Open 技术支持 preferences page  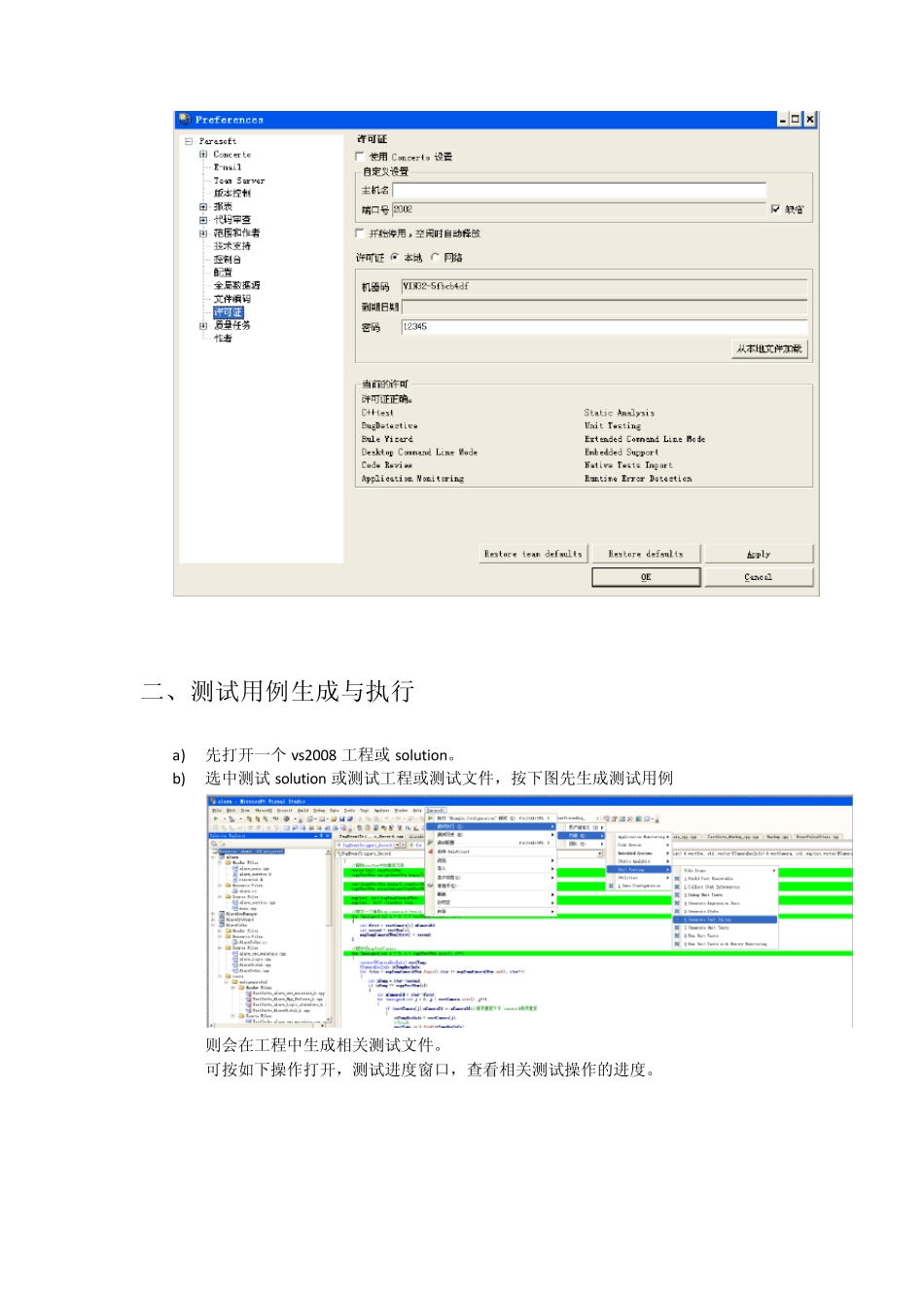[x=232, y=246]
